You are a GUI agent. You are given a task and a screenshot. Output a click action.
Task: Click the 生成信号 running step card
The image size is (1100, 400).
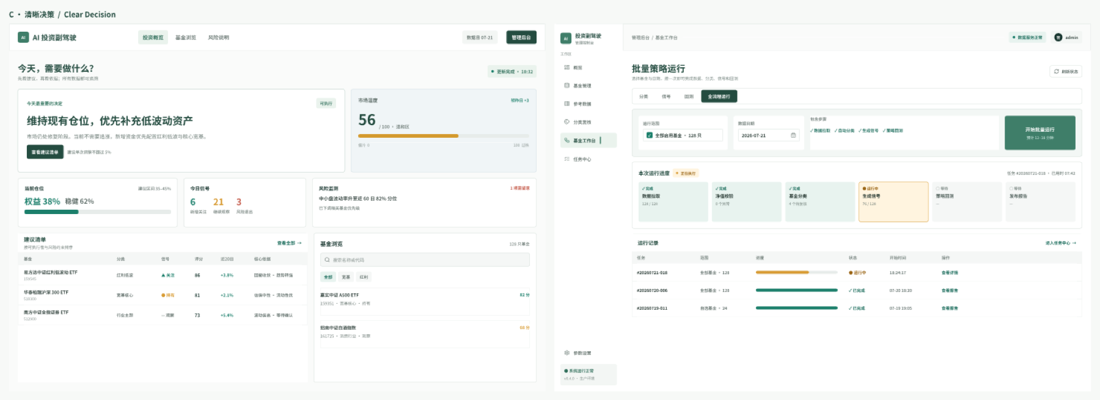(893, 202)
